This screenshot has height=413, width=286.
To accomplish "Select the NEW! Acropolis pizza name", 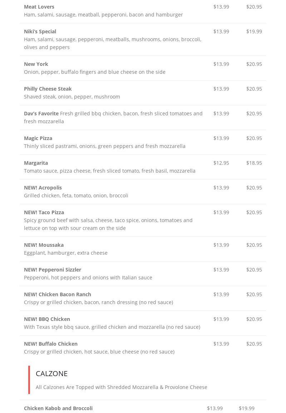I will [x=43, y=188].
